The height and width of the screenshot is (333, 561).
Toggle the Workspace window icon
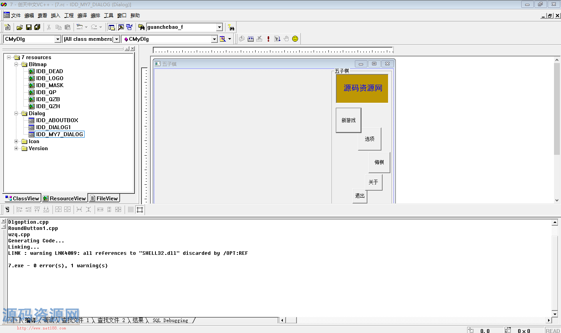pos(112,27)
